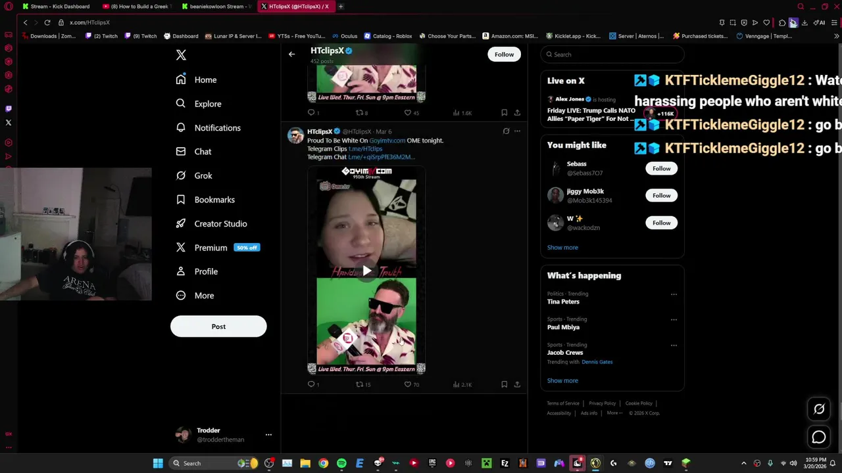Click the browser address bar x.com/HTclipsX
This screenshot has height=473, width=842.
pos(89,22)
